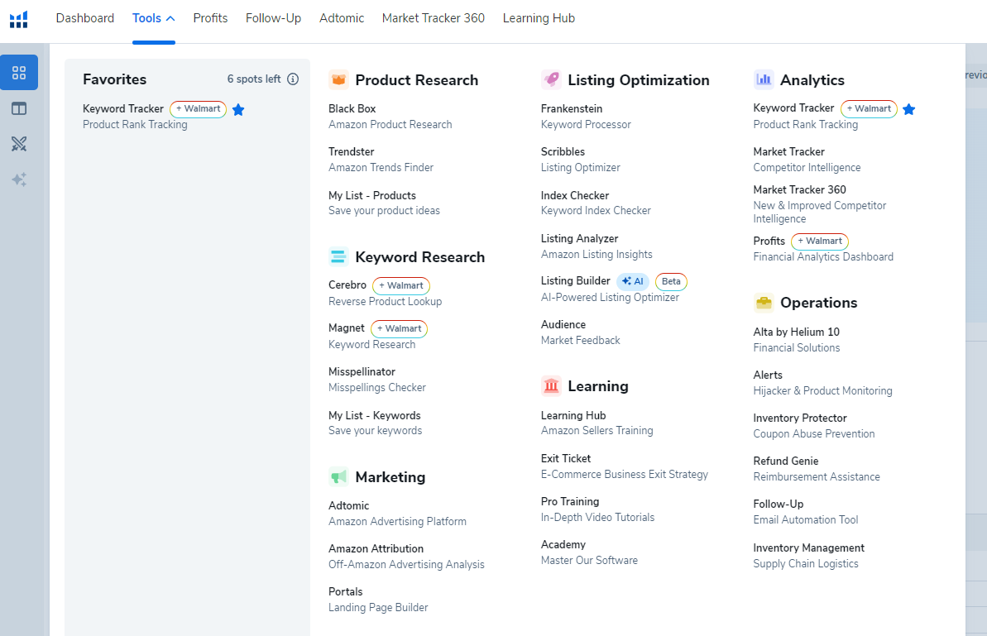Click the Favorites spots left info icon
This screenshot has height=636, width=987.
point(293,79)
